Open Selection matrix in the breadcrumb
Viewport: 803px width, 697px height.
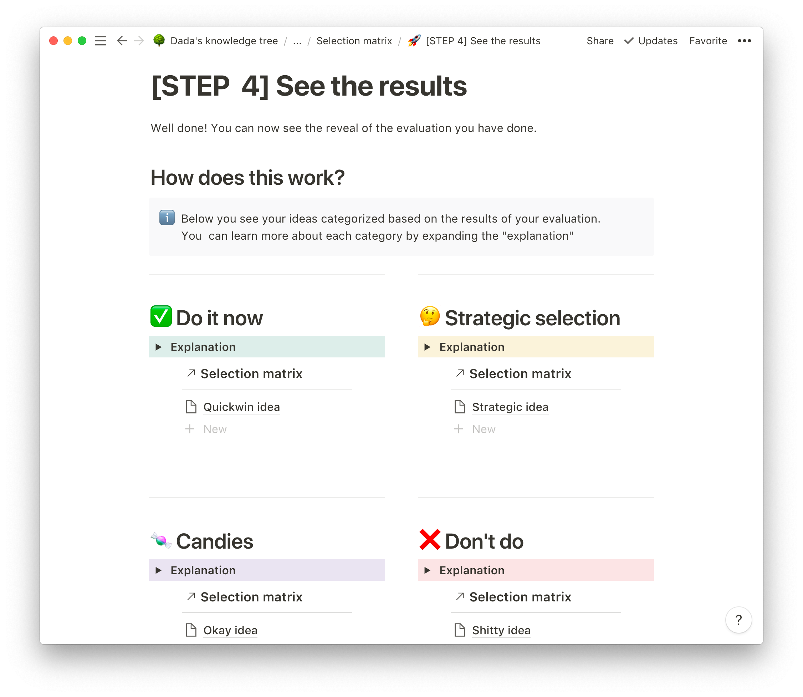tap(354, 41)
